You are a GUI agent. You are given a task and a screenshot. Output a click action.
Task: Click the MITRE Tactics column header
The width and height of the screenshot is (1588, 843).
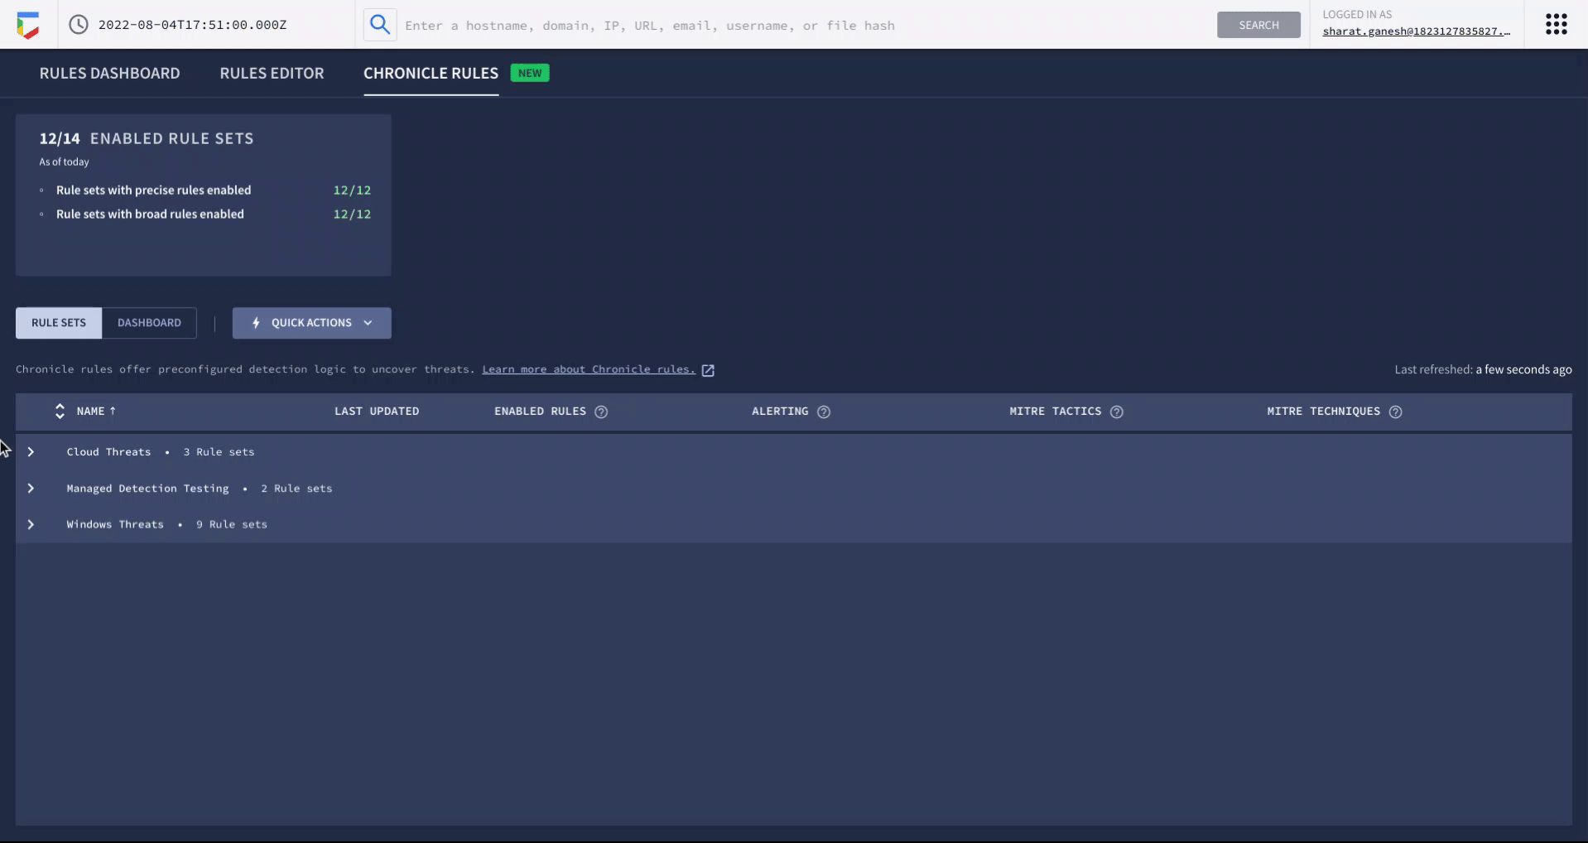coord(1056,411)
